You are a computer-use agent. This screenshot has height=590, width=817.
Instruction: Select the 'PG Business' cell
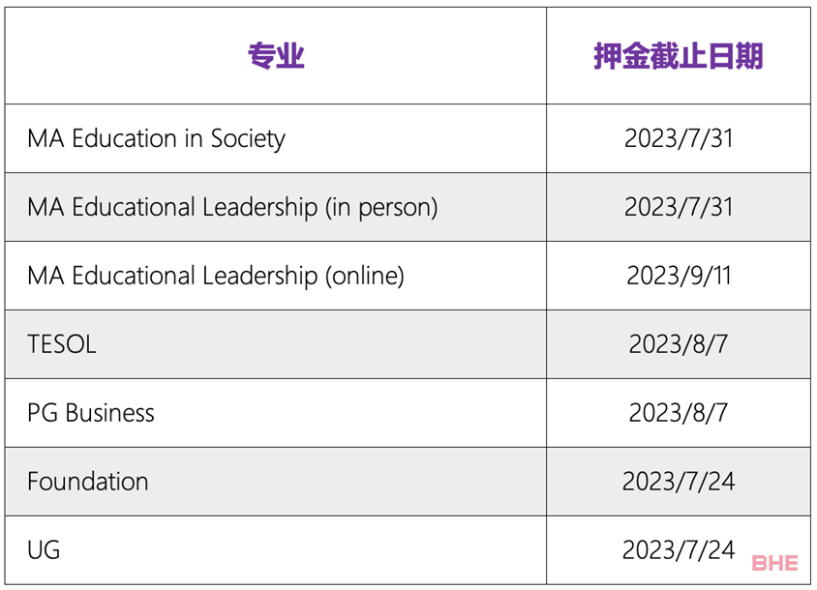coord(91,413)
